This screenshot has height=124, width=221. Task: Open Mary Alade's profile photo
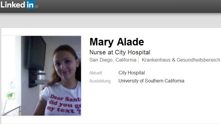coord(41,76)
